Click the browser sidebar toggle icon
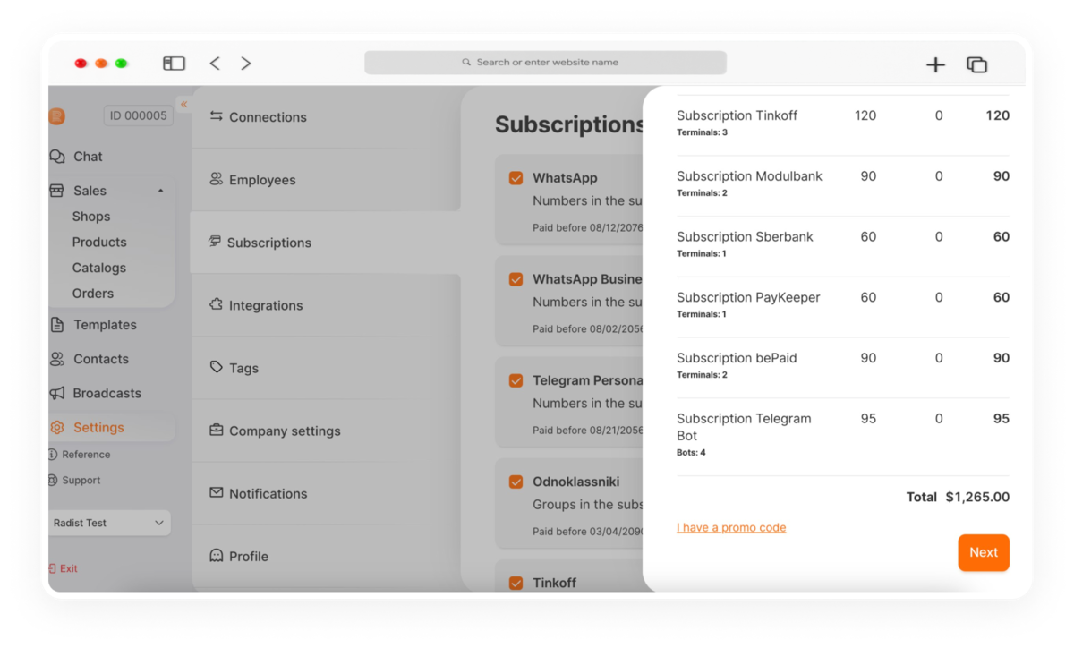The image size is (1074, 648). point(174,64)
